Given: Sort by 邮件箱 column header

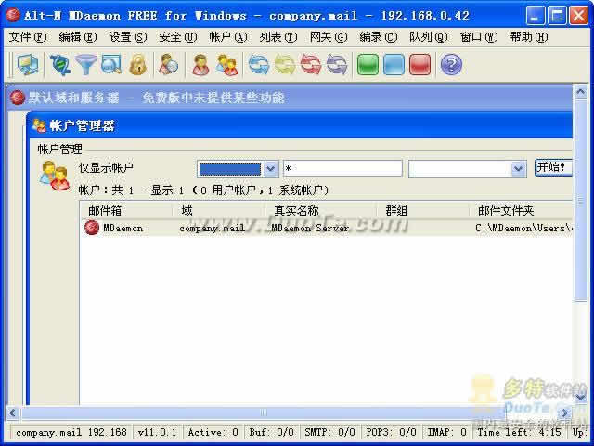Looking at the screenshot, I should tap(126, 211).
